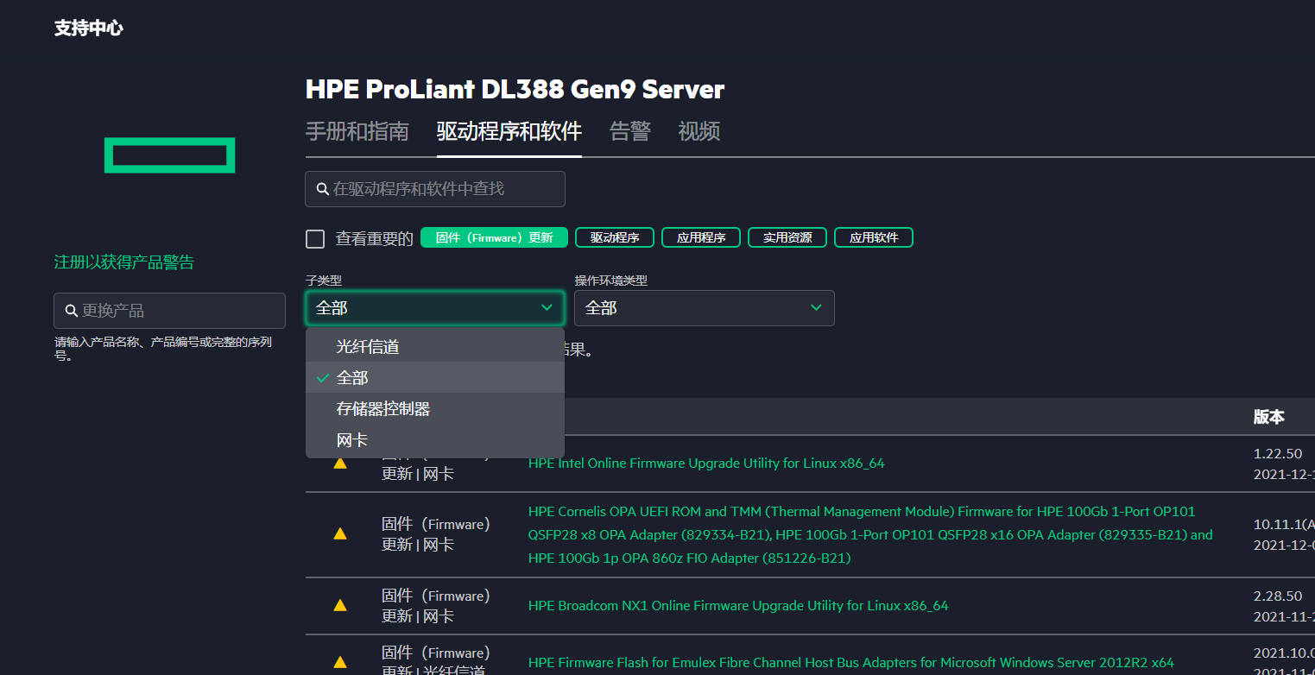This screenshot has width=1315, height=675.
Task: Click the search magnifier in driver search box
Action: pyautogui.click(x=322, y=189)
